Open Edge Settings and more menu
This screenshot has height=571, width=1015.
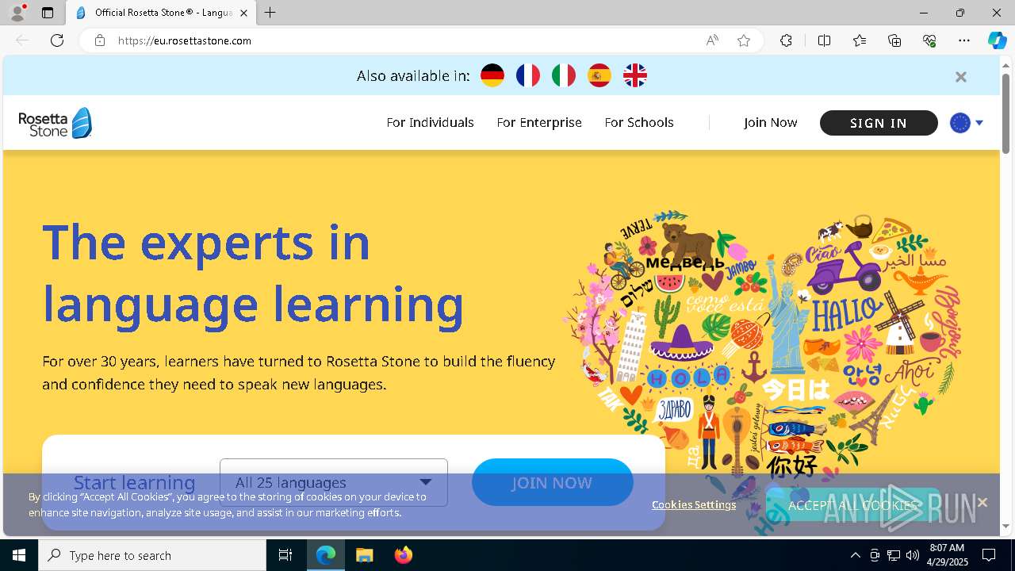click(x=964, y=40)
